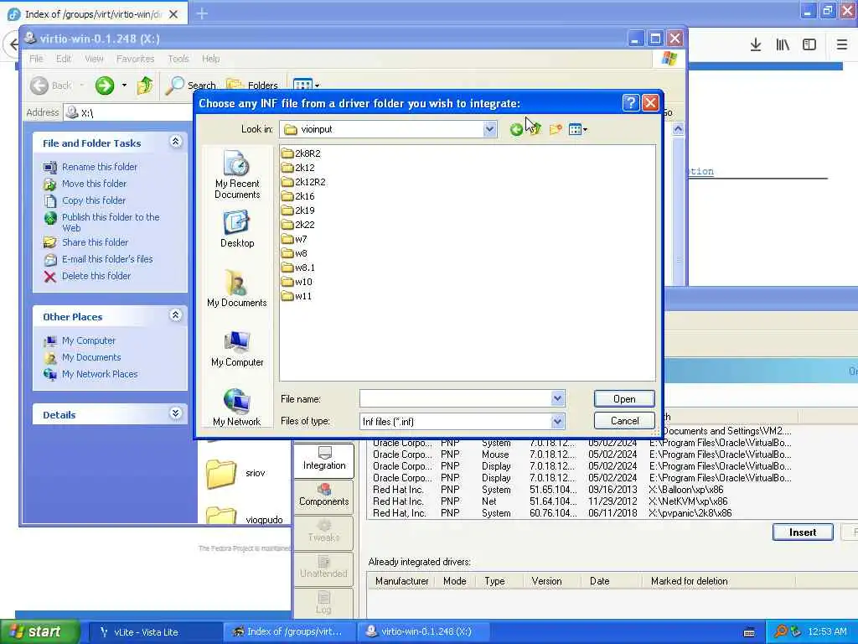Open the sriov folder in Explorer

[x=235, y=473]
